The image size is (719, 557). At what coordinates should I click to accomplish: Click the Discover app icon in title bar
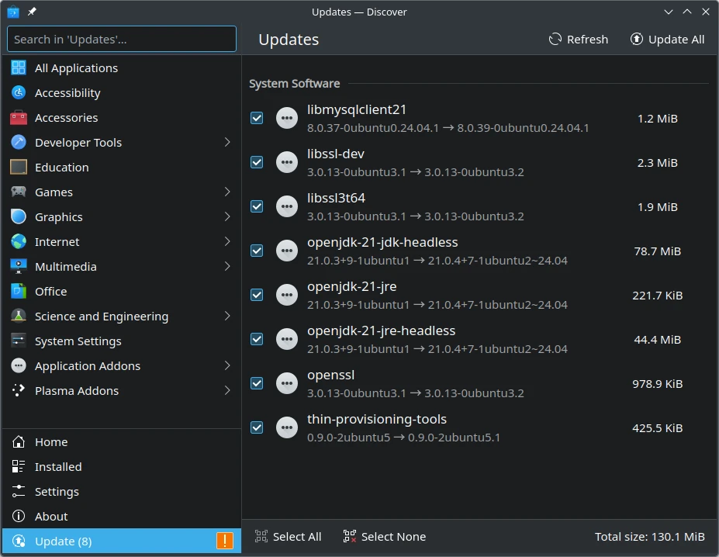point(13,12)
